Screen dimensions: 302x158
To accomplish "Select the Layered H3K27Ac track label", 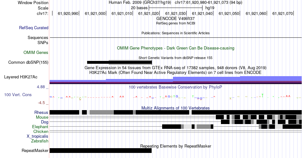I will tap(21, 77).
